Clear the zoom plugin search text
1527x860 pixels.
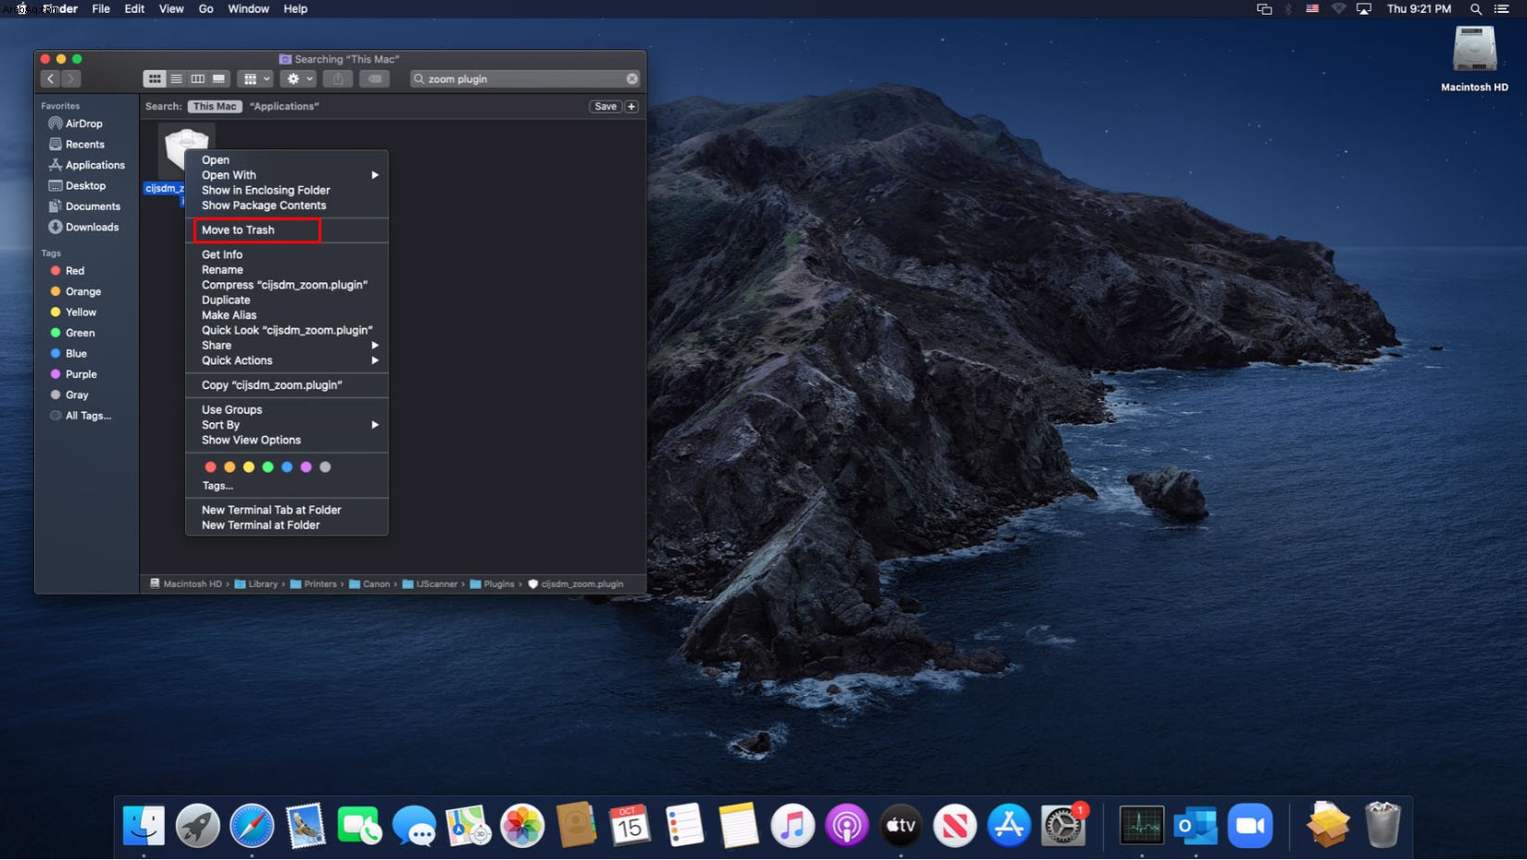tap(632, 79)
